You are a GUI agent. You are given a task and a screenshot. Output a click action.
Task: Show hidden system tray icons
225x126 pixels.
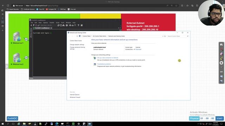click(198, 124)
